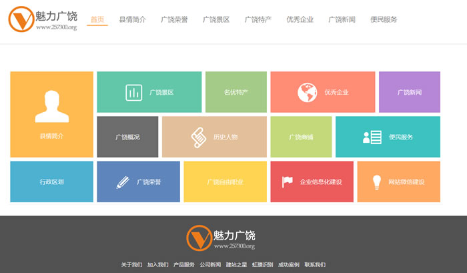Open the purple 广饶新闻 tile
The height and width of the screenshot is (273, 467).
coord(410,92)
